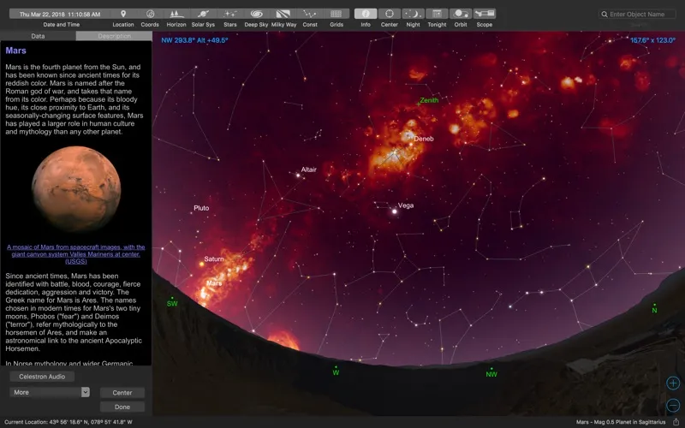The image size is (685, 428).
Task: Open the Solar Sys toolbar icon
Action: click(x=203, y=14)
